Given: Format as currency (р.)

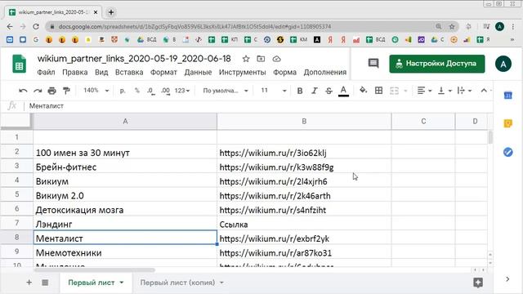Looking at the screenshot, I should [x=123, y=91].
